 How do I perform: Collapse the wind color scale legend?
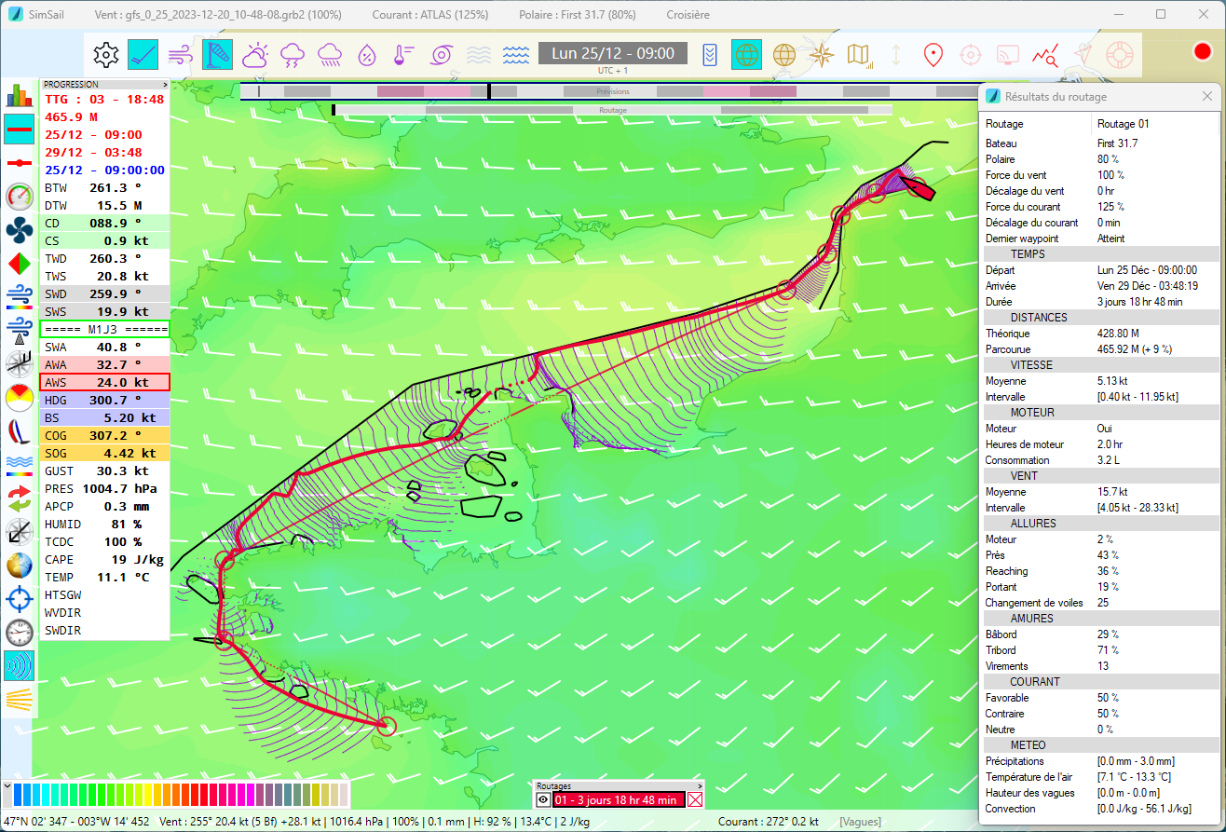pyautogui.click(x=7, y=787)
